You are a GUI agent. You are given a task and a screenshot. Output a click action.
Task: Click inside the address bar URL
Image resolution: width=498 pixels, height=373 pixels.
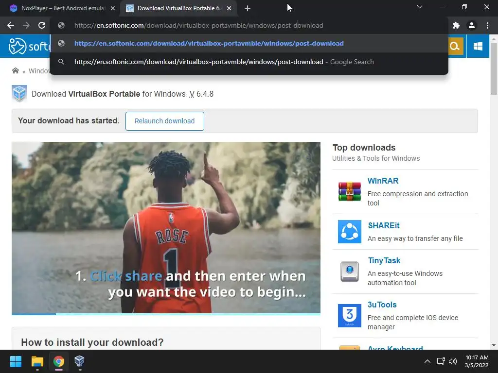(x=198, y=25)
